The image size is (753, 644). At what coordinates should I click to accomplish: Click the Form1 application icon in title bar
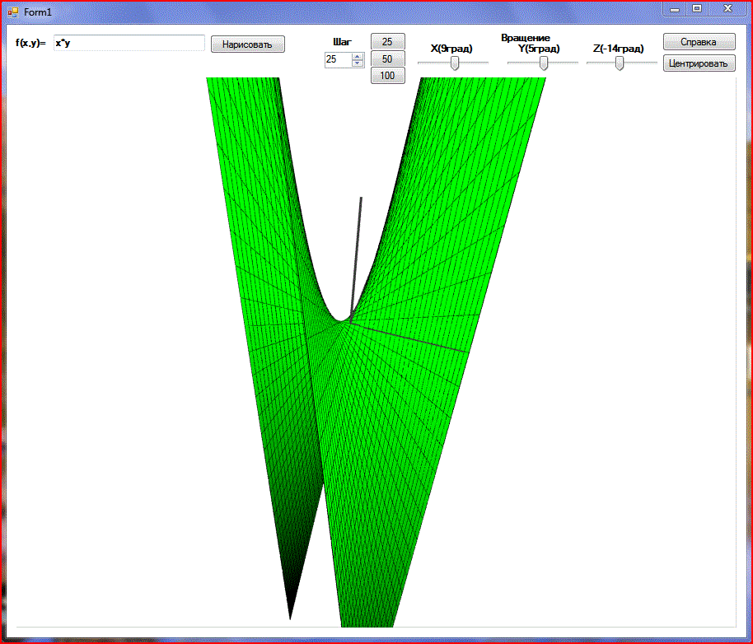tap(12, 11)
